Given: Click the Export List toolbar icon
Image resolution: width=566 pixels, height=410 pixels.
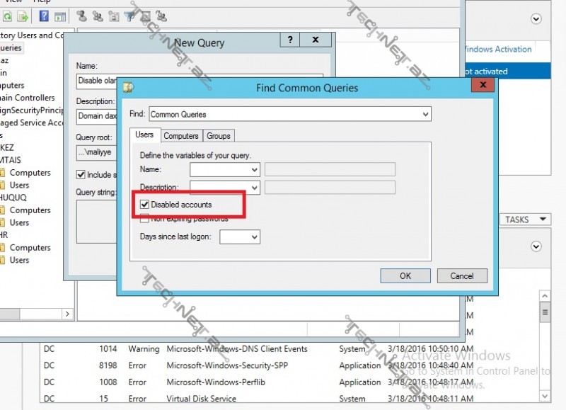Looking at the screenshot, I should [23, 16].
